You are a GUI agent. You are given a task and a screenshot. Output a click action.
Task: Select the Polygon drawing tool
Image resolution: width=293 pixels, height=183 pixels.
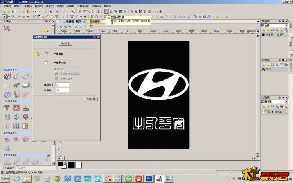coord(48,17)
